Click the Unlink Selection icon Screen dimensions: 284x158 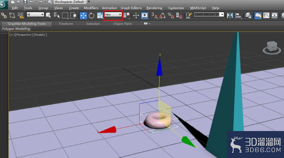12,16
